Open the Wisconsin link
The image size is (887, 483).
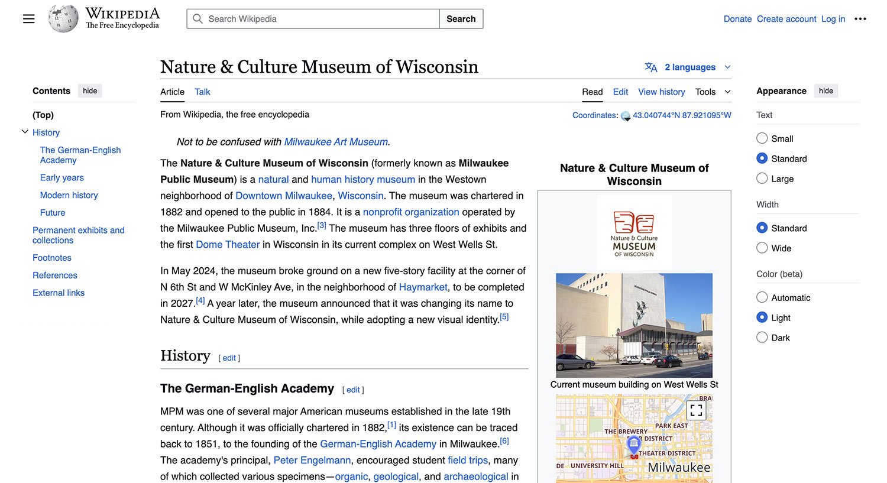click(361, 196)
